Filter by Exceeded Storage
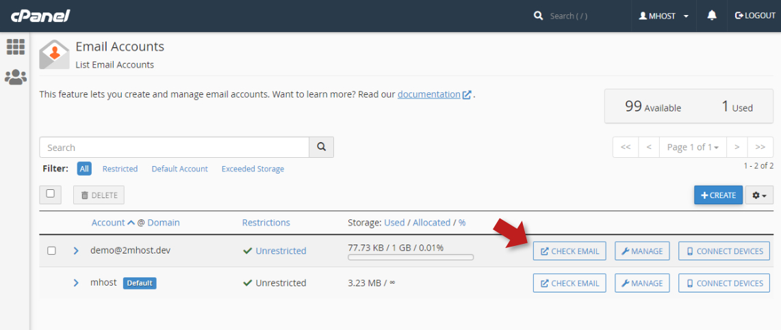781x330 pixels. (253, 169)
